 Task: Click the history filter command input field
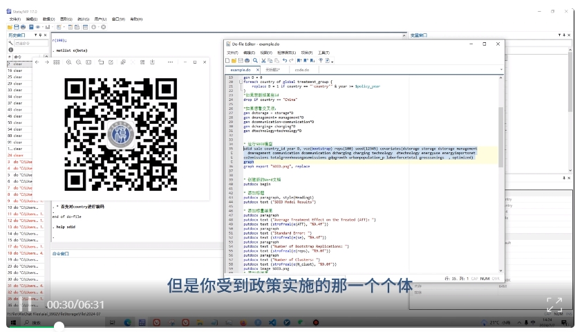[x=31, y=43]
